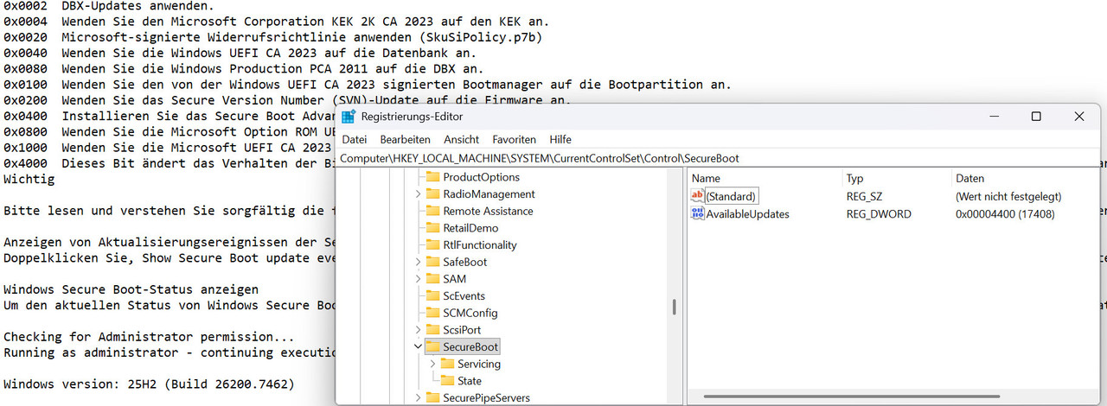The width and height of the screenshot is (1107, 406).
Task: Open the Hilfe menu
Action: (x=560, y=139)
